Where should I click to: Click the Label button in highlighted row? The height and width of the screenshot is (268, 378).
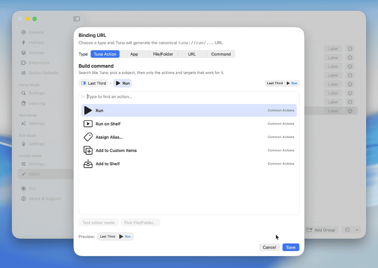(333, 111)
